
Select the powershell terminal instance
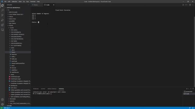point(189,91)
